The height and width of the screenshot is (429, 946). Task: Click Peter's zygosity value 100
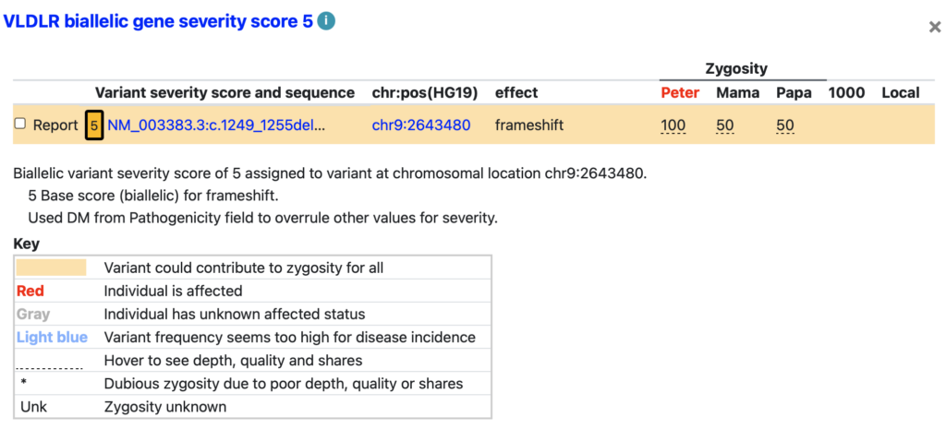pos(673,125)
